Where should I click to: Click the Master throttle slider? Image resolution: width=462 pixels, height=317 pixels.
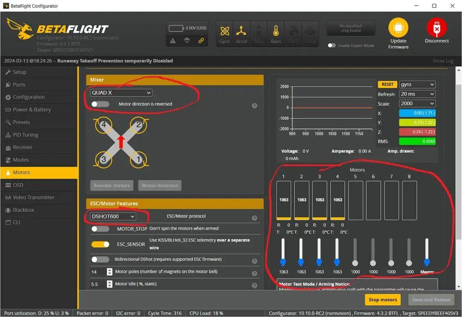click(426, 252)
